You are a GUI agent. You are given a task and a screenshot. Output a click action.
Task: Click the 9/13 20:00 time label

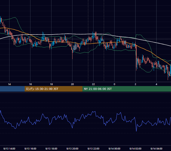pos(72,148)
